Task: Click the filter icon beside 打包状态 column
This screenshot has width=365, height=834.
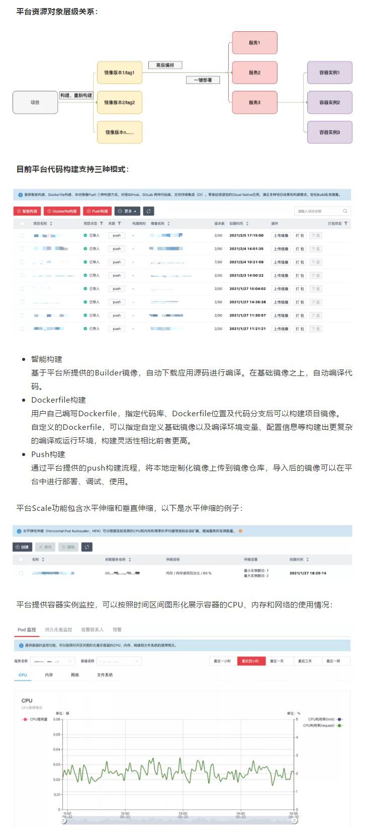Action: tap(346, 223)
